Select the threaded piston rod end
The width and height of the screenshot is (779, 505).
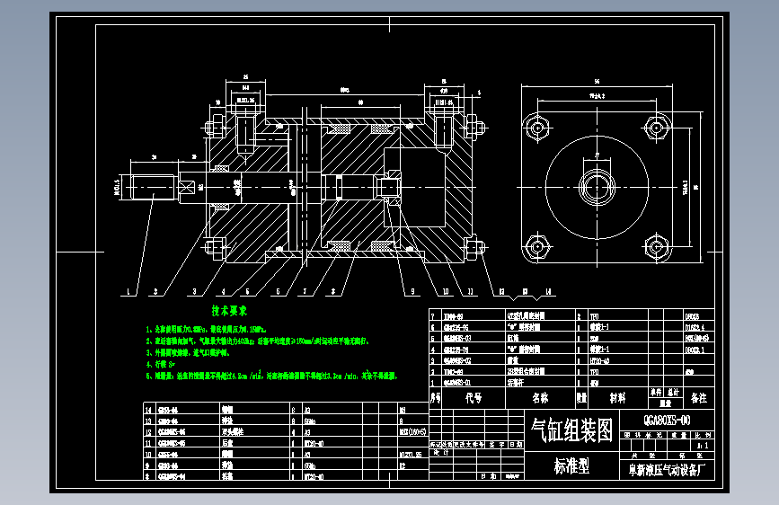pyautogui.click(x=153, y=187)
